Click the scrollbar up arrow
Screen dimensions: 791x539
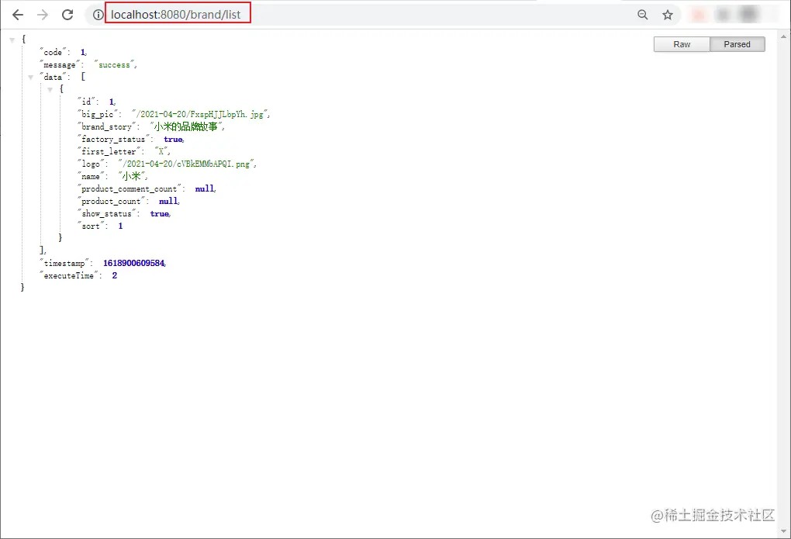tap(783, 37)
